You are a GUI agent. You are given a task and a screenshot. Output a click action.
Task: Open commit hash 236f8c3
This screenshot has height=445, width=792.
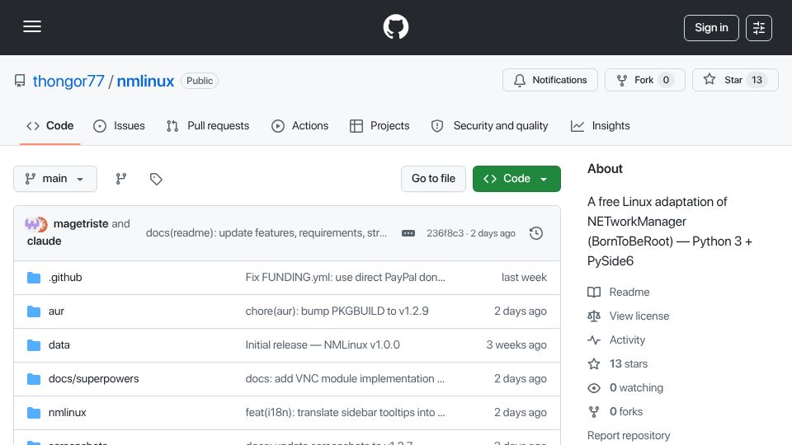pyautogui.click(x=445, y=233)
